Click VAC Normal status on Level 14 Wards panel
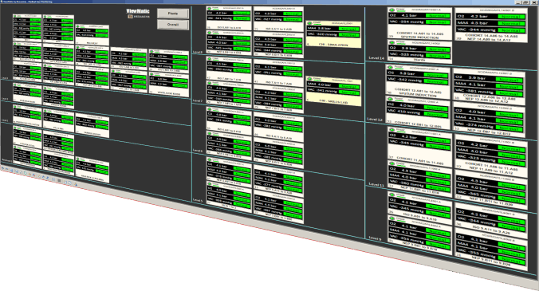The width and height of the screenshot is (539, 291). click(x=439, y=56)
